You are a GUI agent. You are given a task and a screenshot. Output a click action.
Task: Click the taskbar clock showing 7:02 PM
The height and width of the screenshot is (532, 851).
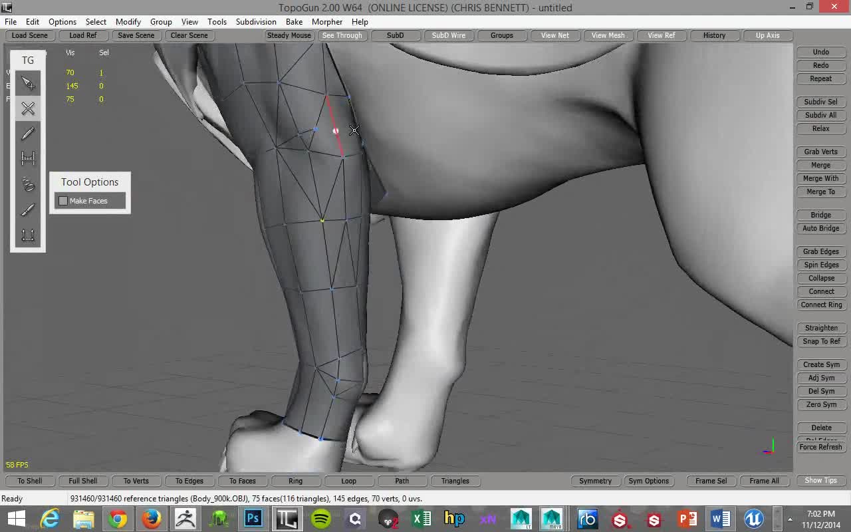click(x=821, y=514)
